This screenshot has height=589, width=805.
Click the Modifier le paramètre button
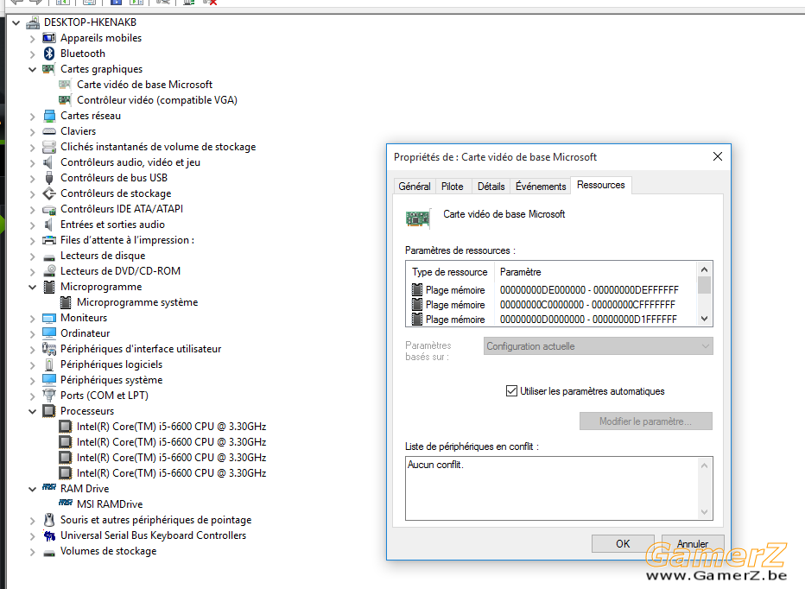click(x=646, y=421)
